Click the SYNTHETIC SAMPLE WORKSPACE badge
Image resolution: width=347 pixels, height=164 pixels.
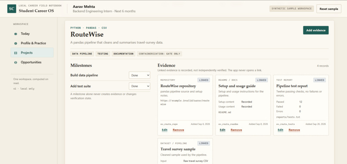[291, 9]
